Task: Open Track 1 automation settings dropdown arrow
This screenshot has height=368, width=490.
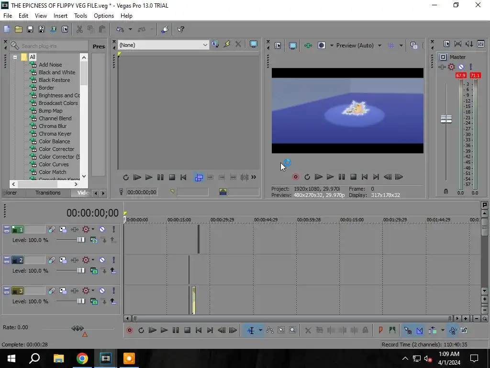Action: click(x=93, y=229)
